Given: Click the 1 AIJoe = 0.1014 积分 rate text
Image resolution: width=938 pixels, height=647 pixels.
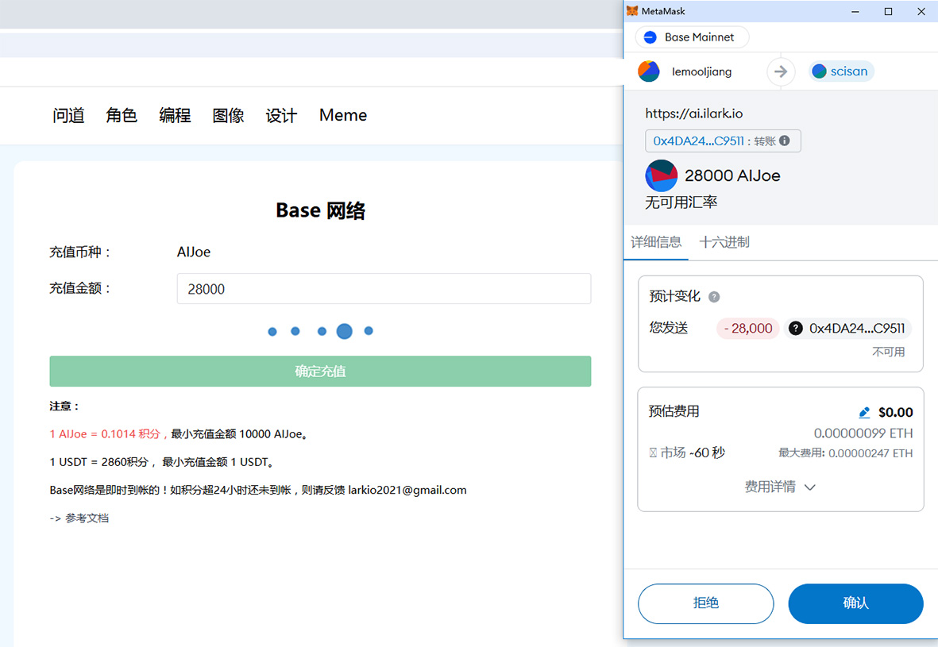Looking at the screenshot, I should coord(106,434).
